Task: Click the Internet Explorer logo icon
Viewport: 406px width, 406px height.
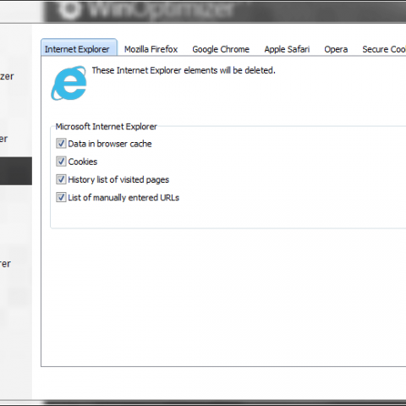Action: point(69,83)
